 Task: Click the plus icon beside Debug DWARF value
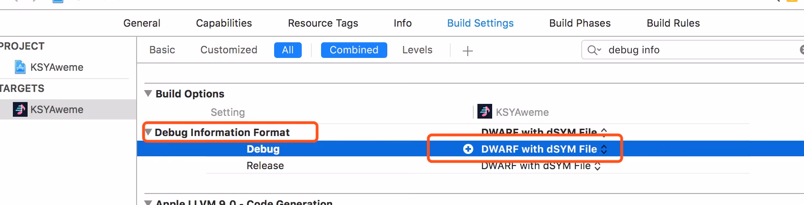click(468, 149)
